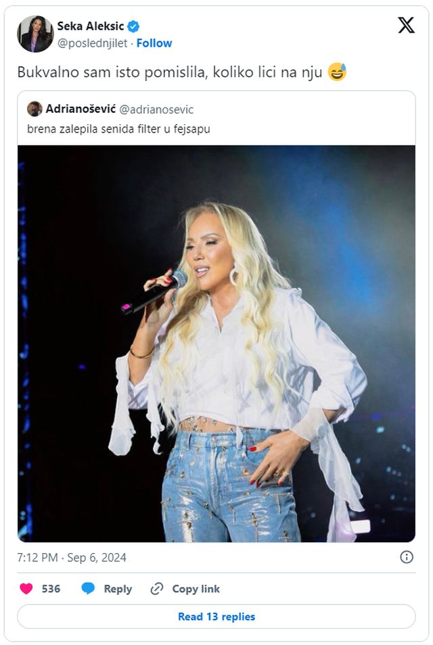Like the tweet with heart icon
Image resolution: width=433 pixels, height=645 pixels.
[x=26, y=589]
